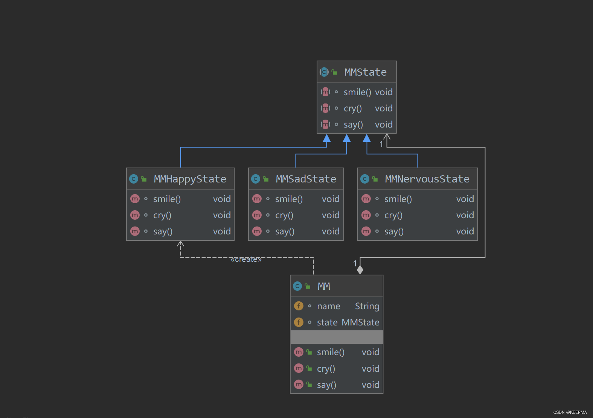
Task: Click method icon beside MMHappyState cry()
Action: [135, 215]
